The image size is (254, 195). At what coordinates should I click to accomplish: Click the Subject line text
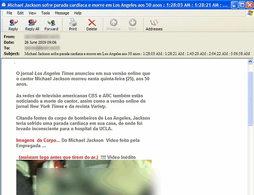(x=137, y=54)
